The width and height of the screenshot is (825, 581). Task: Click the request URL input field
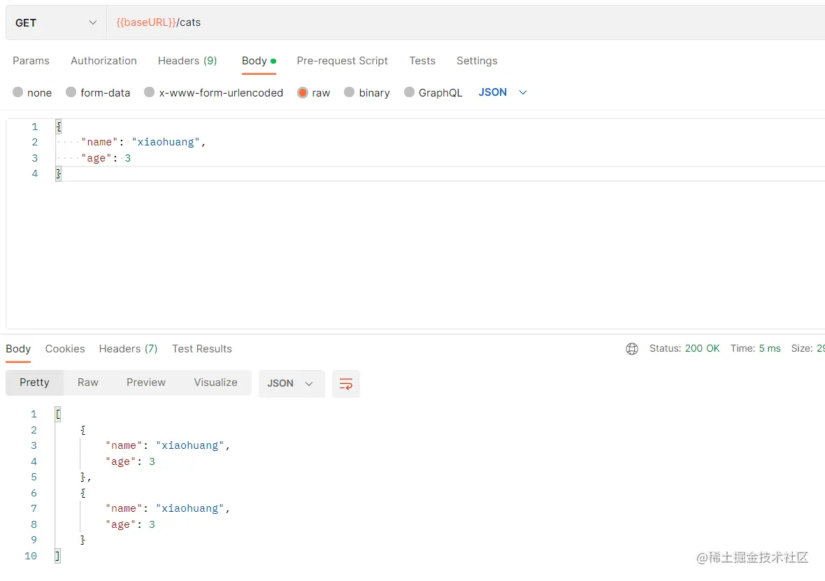point(461,23)
